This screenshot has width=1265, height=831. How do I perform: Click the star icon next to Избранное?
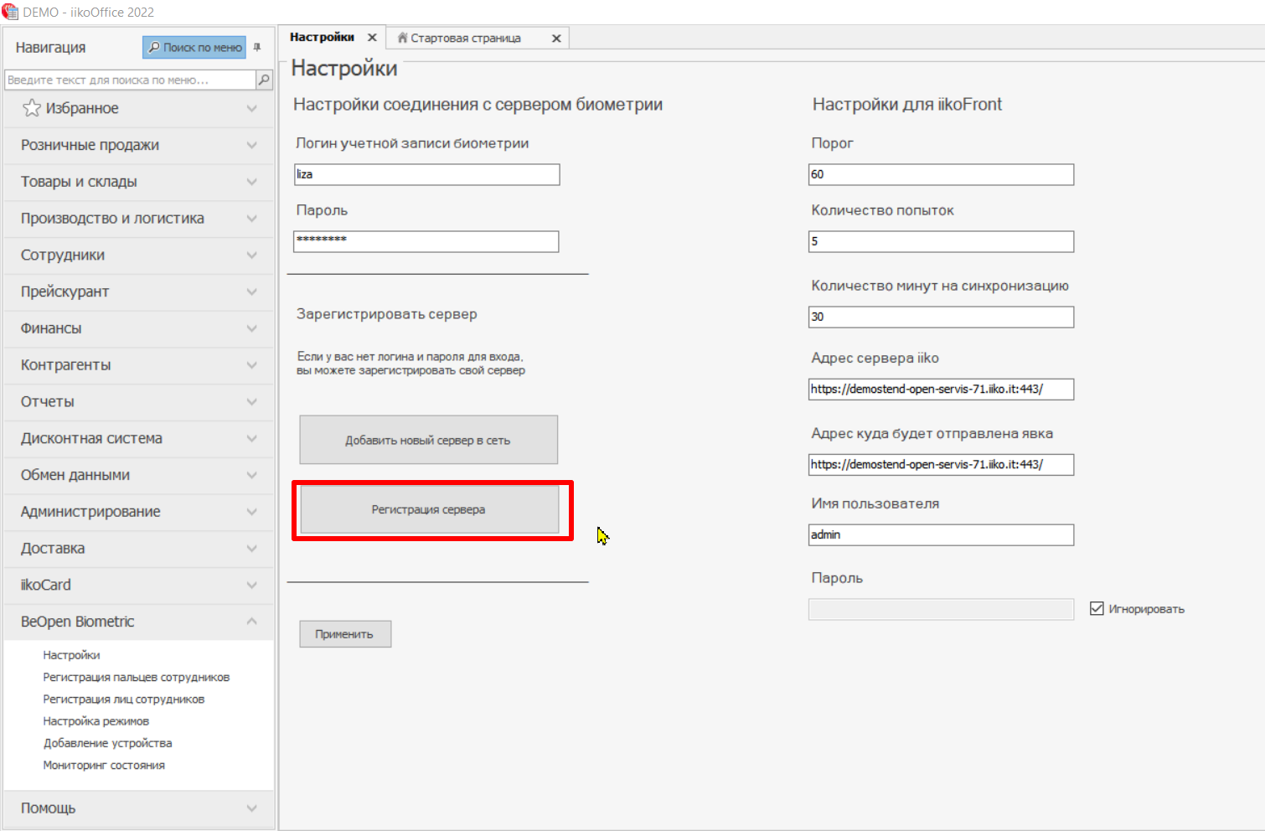point(32,108)
